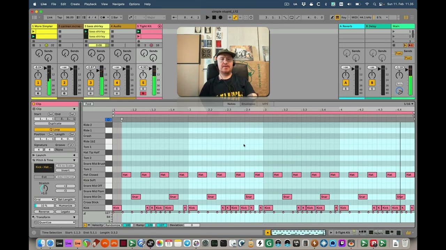Switch to the MPE tab
The width and height of the screenshot is (446, 250).
pos(265,104)
